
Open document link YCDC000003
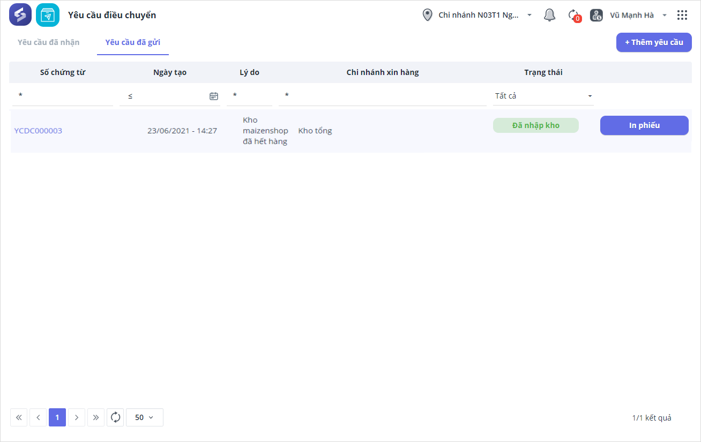(38, 131)
